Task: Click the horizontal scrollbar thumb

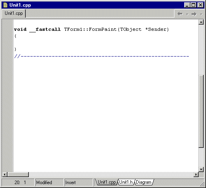Action: point(18,175)
